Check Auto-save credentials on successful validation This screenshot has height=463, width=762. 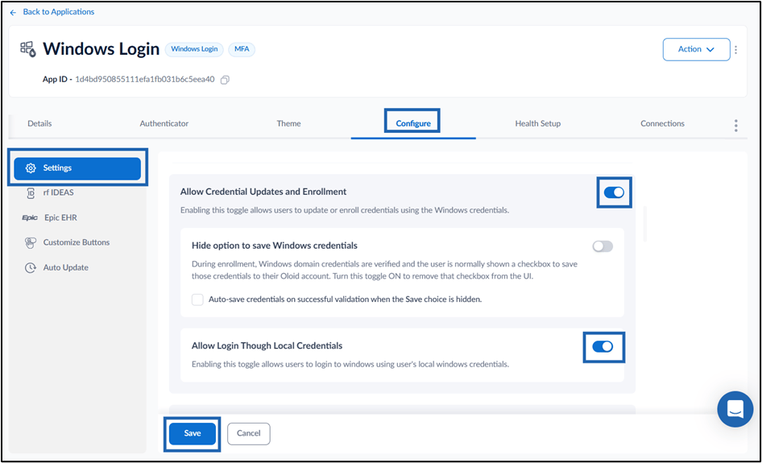click(197, 300)
